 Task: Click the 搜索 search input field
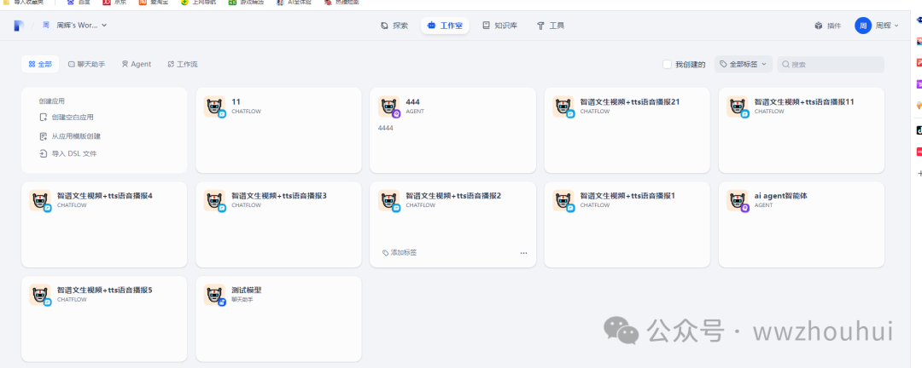point(832,64)
